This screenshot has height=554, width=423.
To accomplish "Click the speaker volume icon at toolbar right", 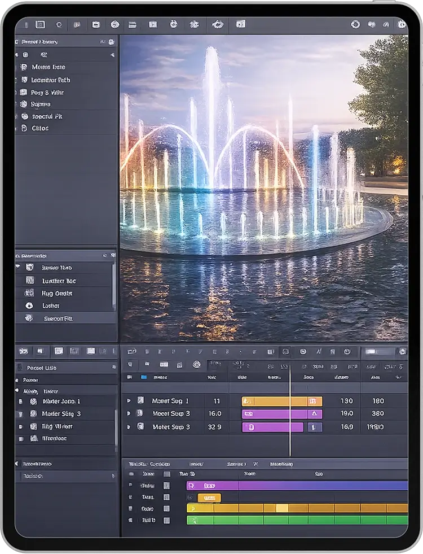I will (372, 25).
